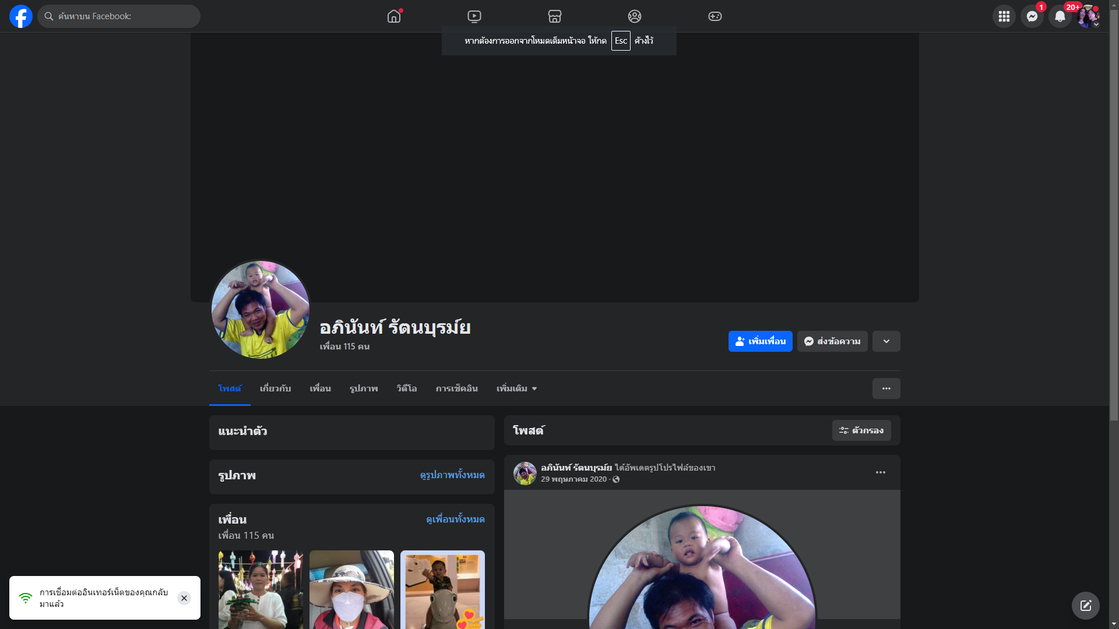
Task: Open the Watch video icon
Action: pyautogui.click(x=474, y=16)
